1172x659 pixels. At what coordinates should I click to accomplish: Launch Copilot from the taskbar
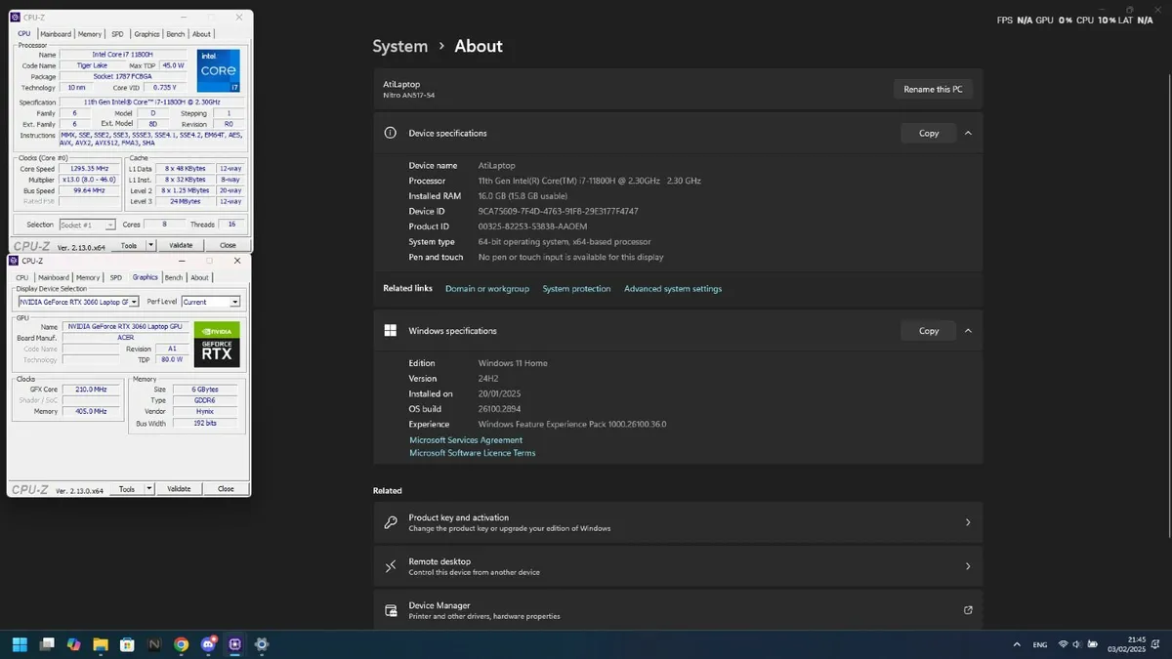[73, 644]
